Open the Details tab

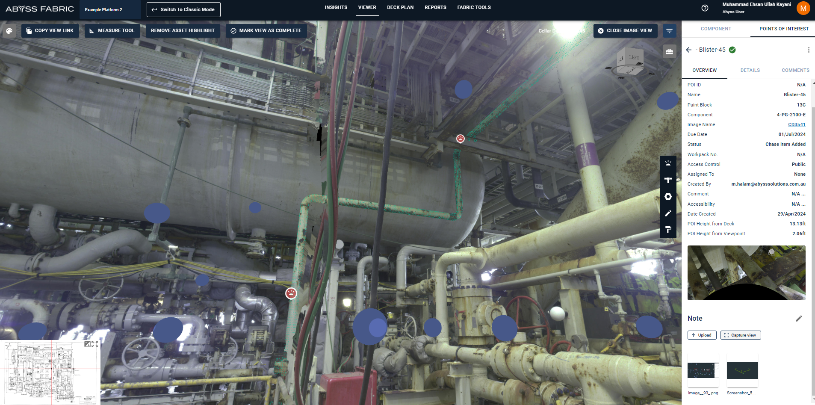(750, 71)
